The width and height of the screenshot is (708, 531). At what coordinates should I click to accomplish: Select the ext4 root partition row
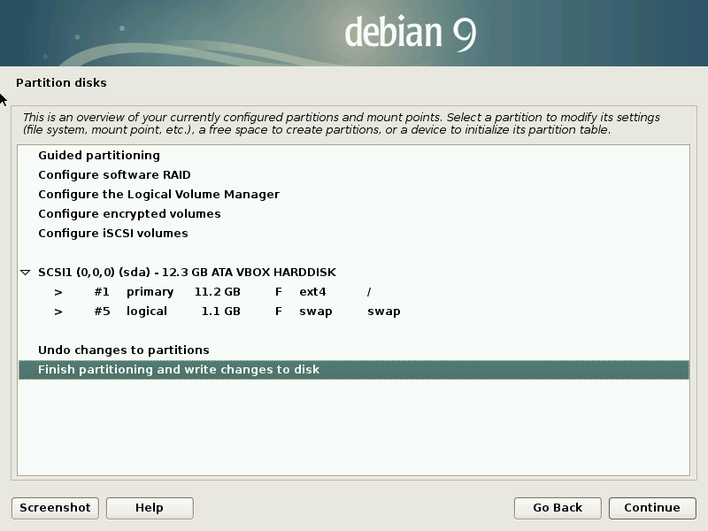tap(221, 291)
